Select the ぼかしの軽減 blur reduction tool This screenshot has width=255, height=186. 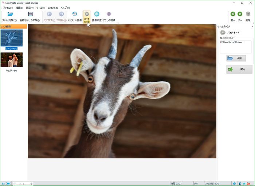click(109, 17)
